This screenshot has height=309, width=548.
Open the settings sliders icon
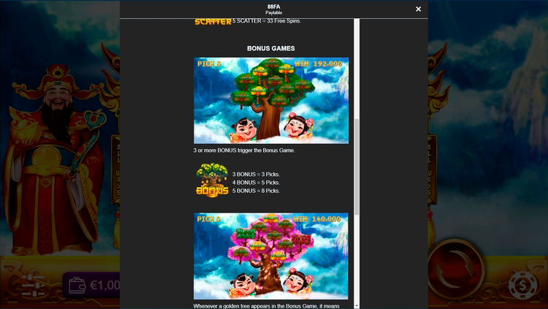pyautogui.click(x=33, y=283)
